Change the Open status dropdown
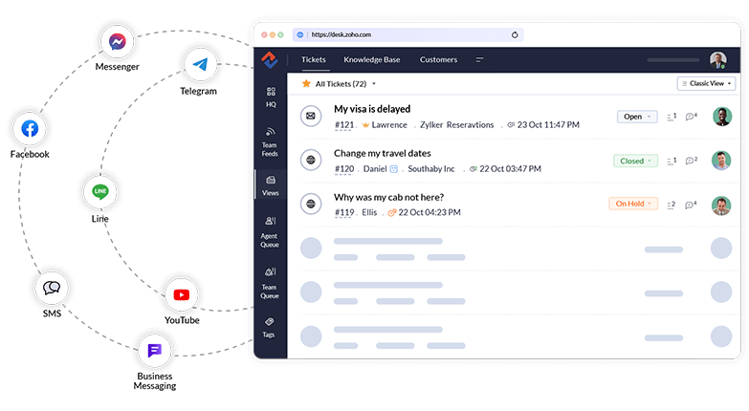 click(637, 117)
